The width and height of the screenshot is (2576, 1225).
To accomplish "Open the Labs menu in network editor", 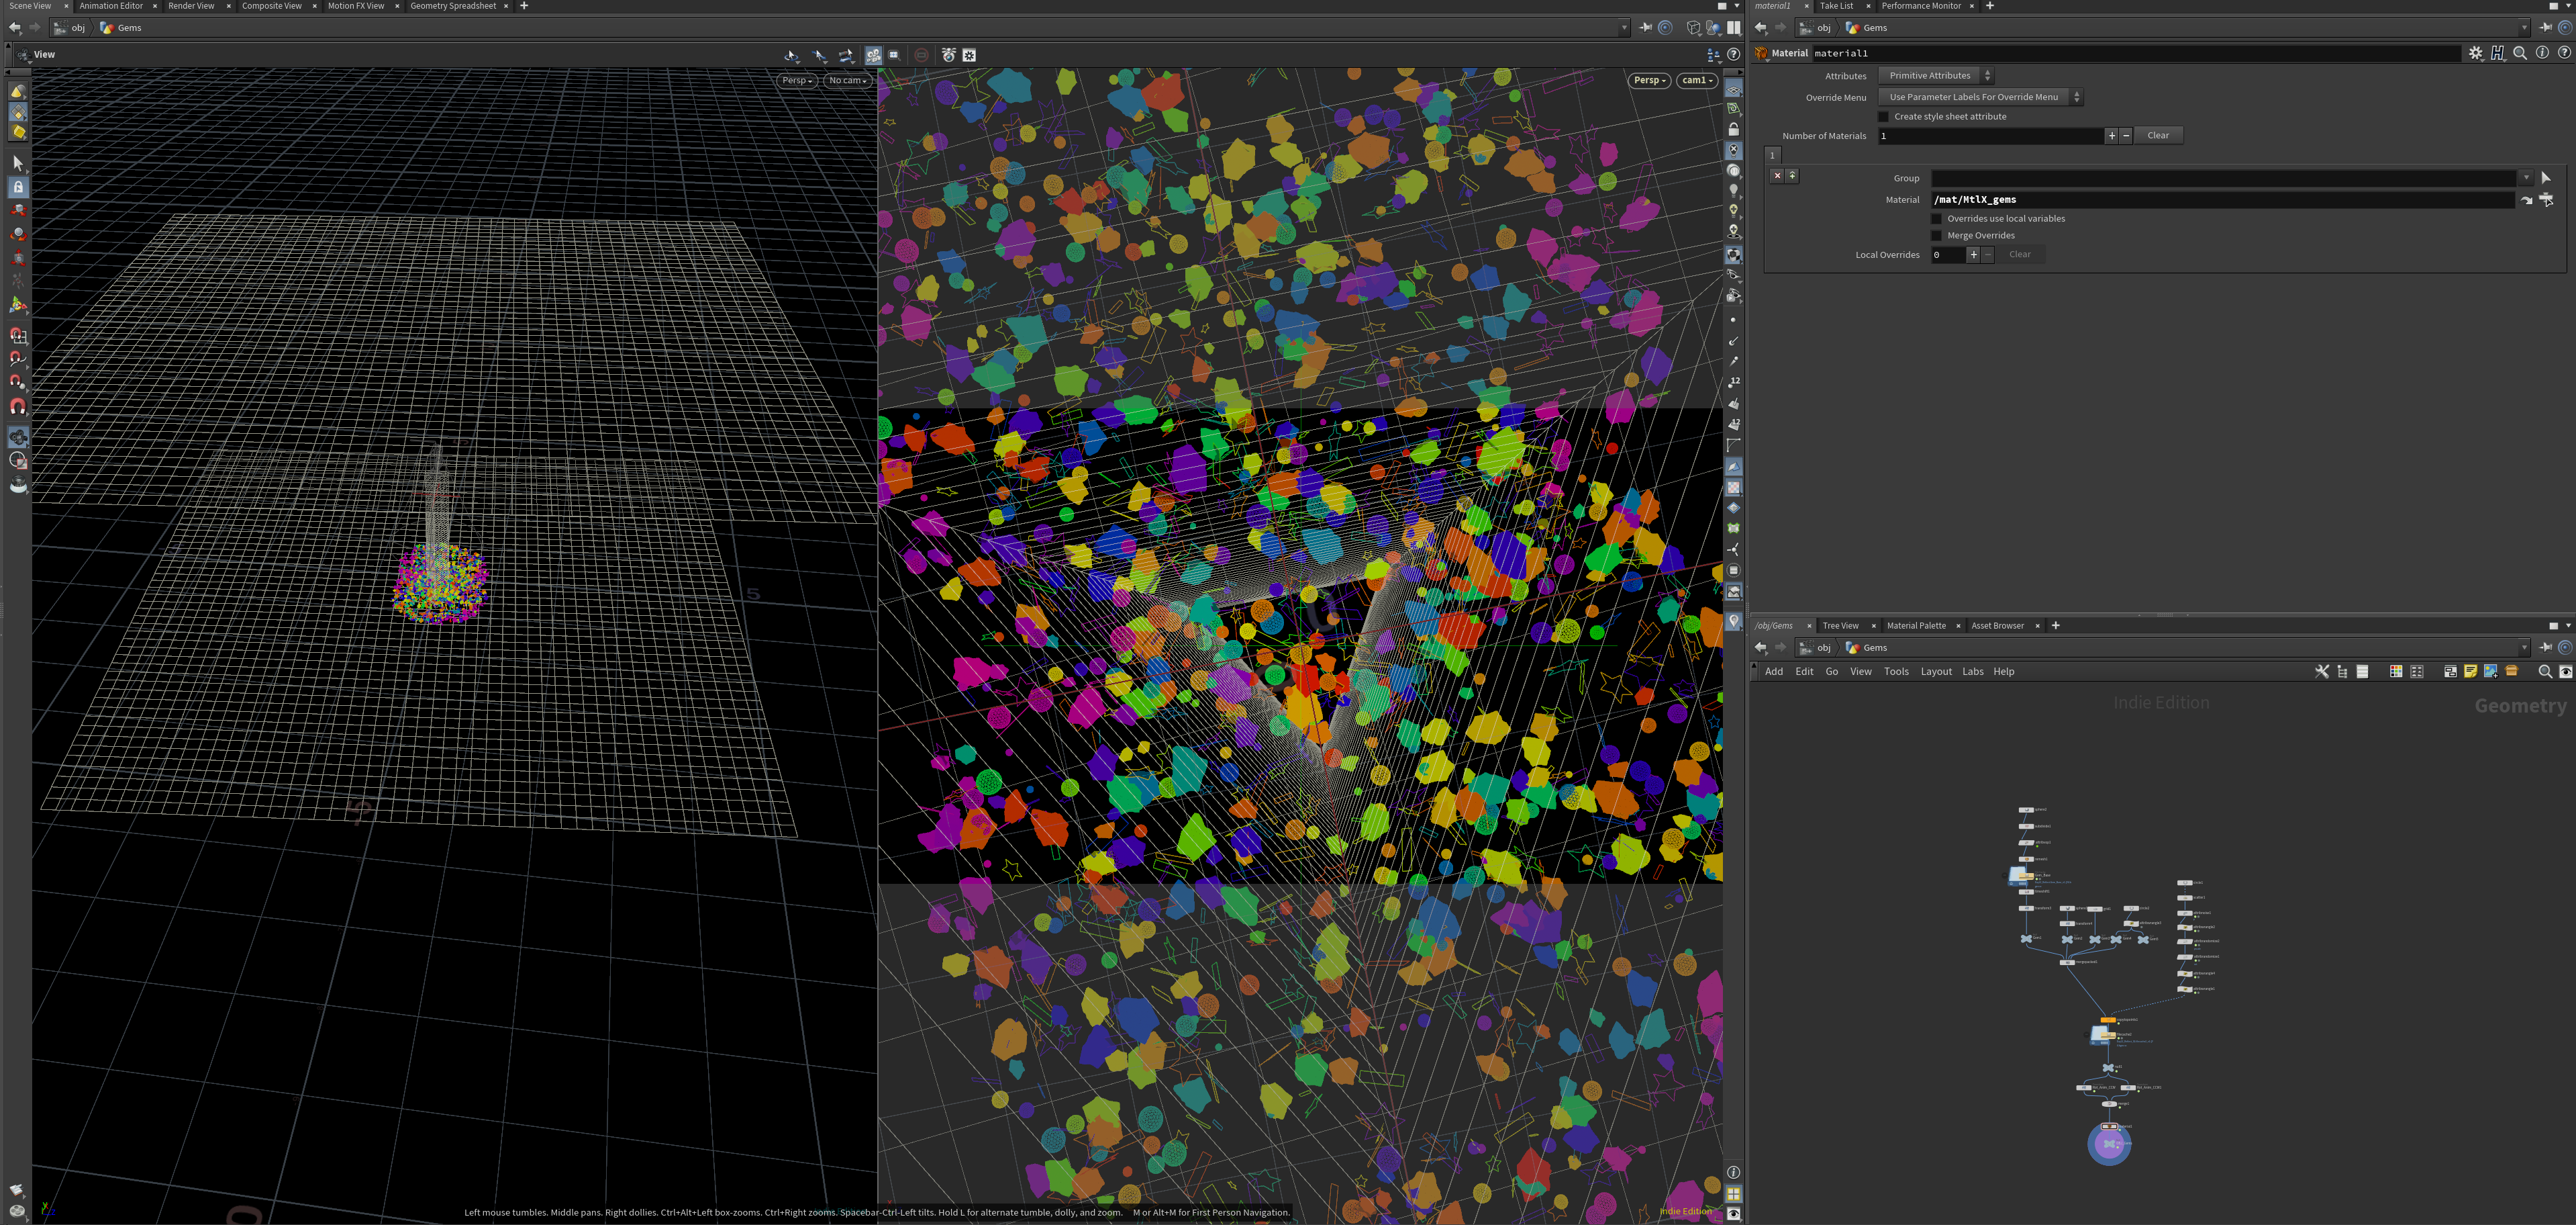I will tap(1972, 672).
